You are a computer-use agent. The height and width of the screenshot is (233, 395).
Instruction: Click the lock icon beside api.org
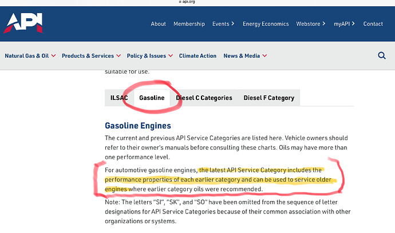click(x=180, y=2)
